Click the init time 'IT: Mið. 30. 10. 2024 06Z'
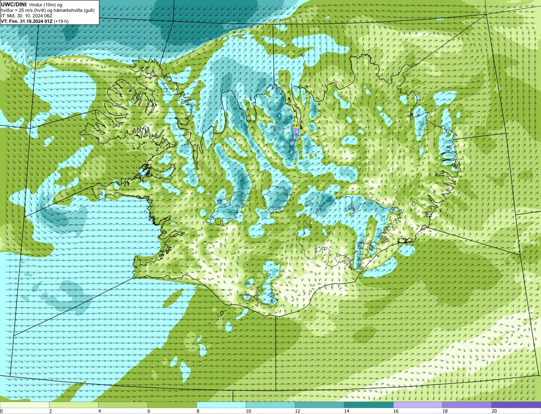The height and width of the screenshot is (414, 541). tap(27, 15)
